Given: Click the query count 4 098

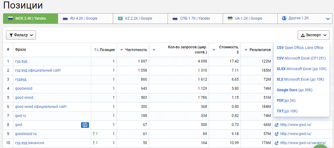Looking at the screenshot, I should (x=202, y=61).
